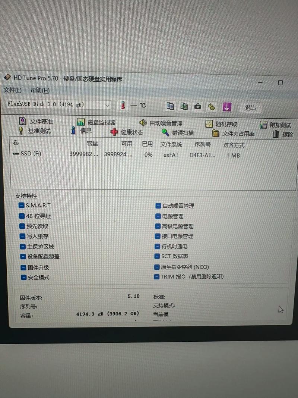Click the trash can 擦除 icon
The width and height of the screenshot is (298, 398).
pos(276,134)
